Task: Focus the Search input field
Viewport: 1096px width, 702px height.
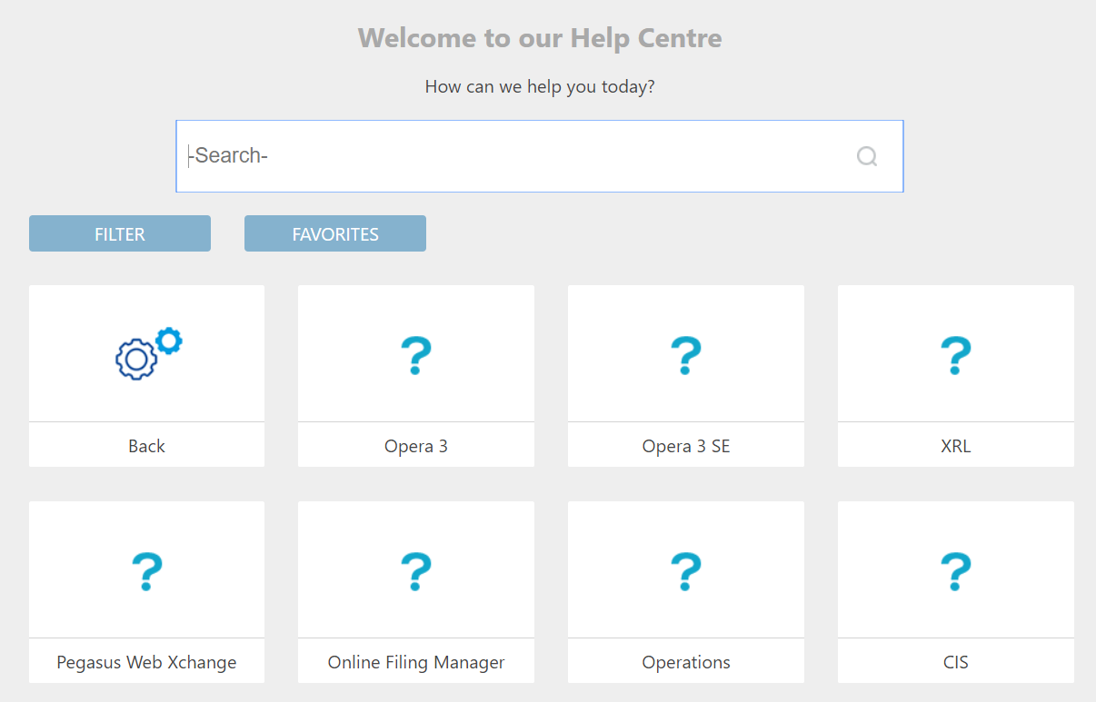Action: click(540, 156)
